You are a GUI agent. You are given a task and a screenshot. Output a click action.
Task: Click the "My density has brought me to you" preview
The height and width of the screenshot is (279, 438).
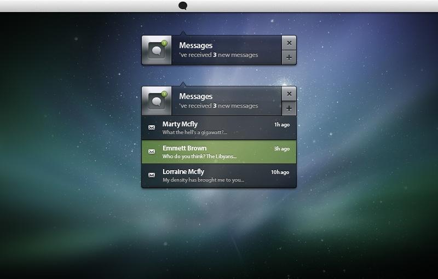pos(203,180)
